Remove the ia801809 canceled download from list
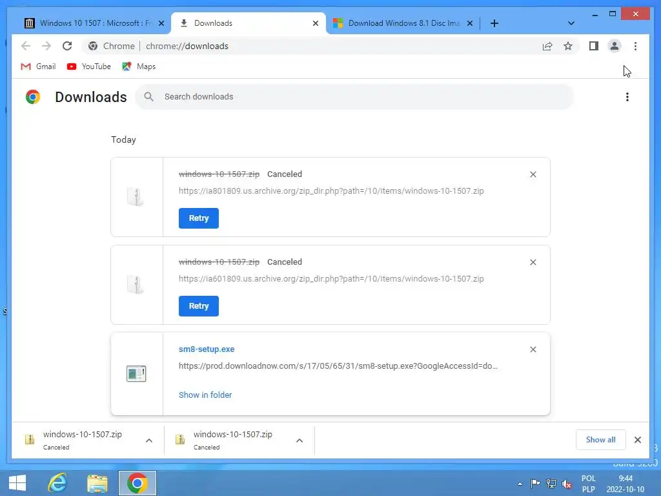 click(533, 174)
